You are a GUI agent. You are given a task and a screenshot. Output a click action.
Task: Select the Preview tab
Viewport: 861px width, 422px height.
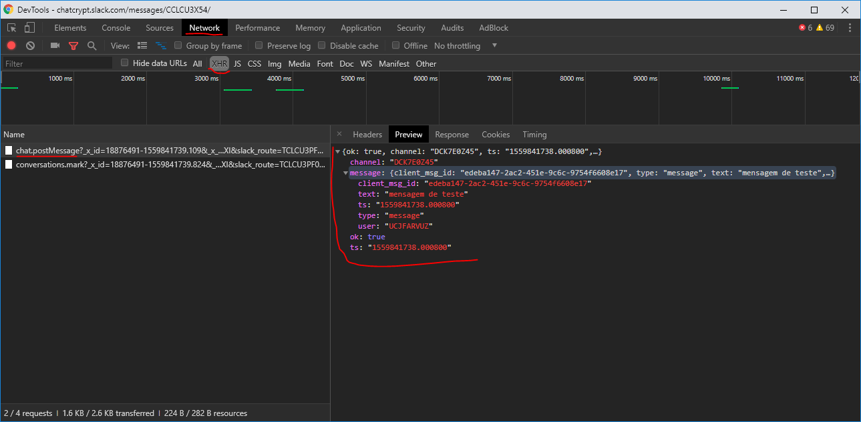pyautogui.click(x=409, y=135)
